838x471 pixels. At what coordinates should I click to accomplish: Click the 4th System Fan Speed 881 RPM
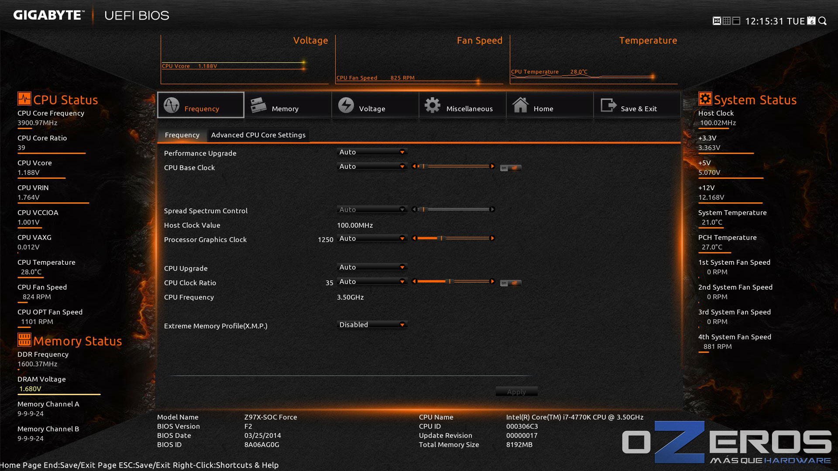click(x=718, y=347)
